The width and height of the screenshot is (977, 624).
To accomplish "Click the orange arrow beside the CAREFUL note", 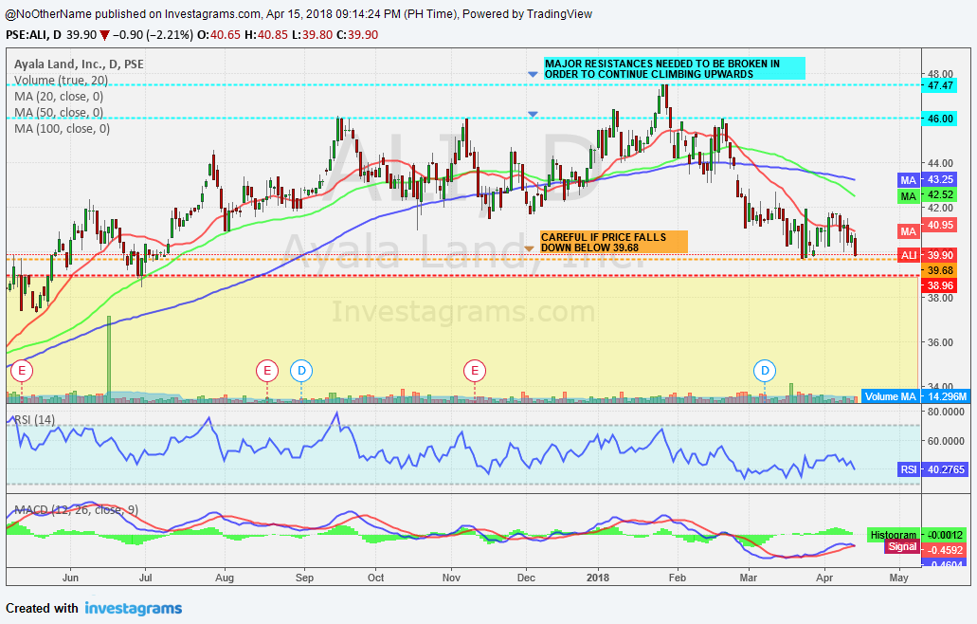I will (529, 248).
